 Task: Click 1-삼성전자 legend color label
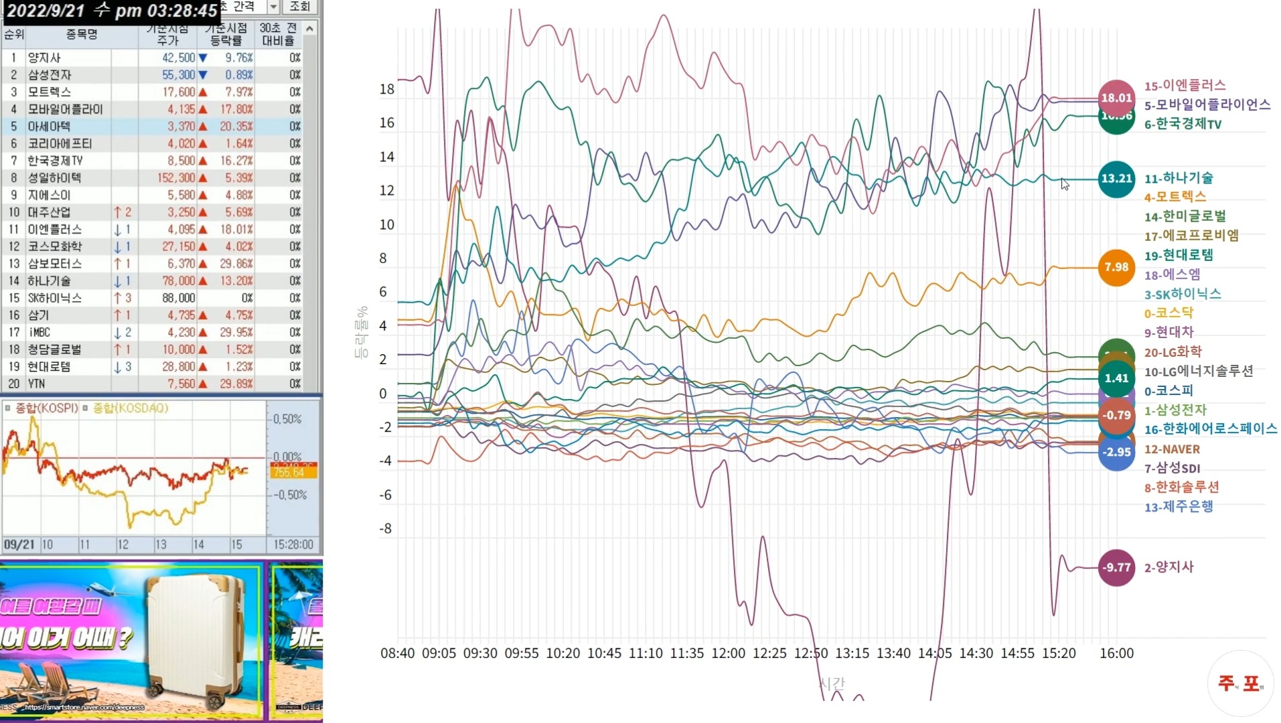pos(1175,410)
